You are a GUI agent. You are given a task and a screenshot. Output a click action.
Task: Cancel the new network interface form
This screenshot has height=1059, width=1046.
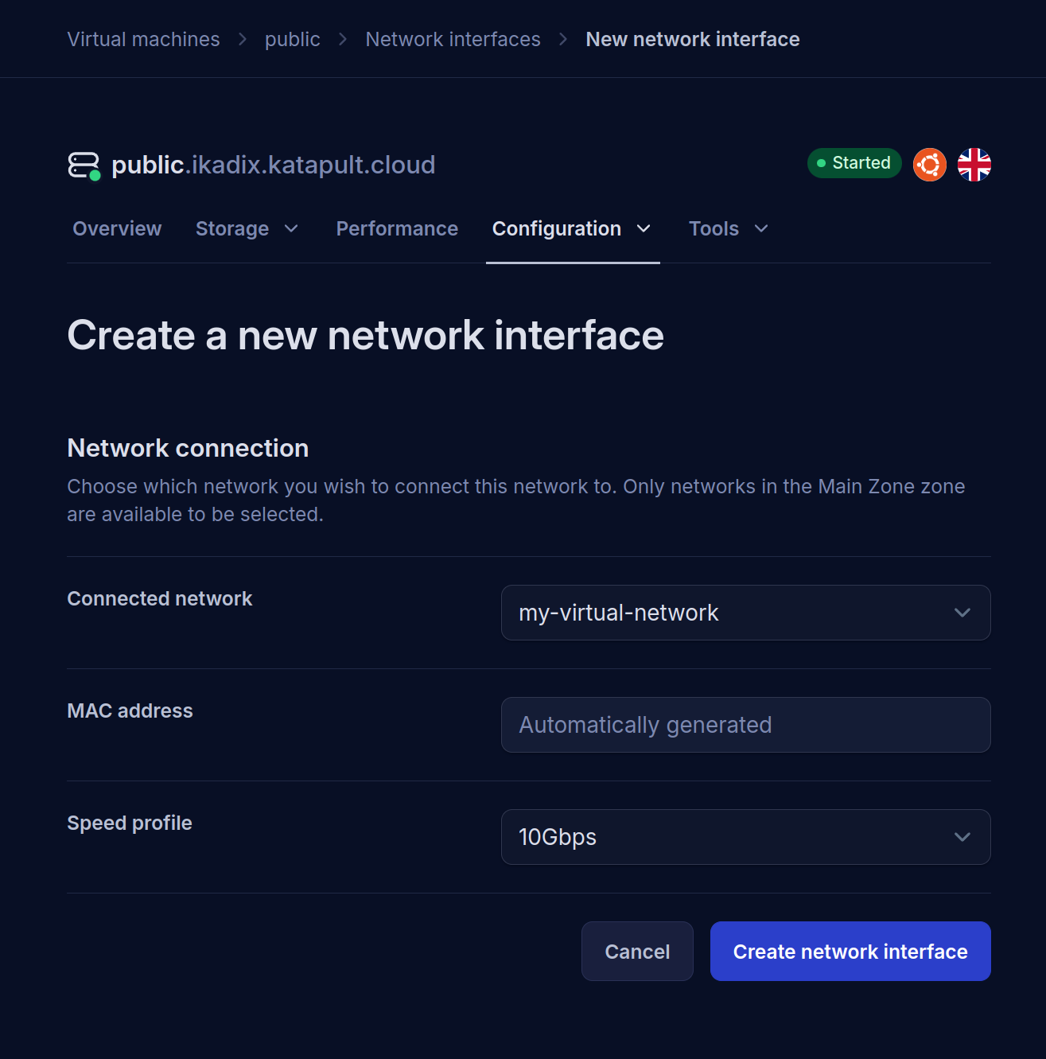637,952
